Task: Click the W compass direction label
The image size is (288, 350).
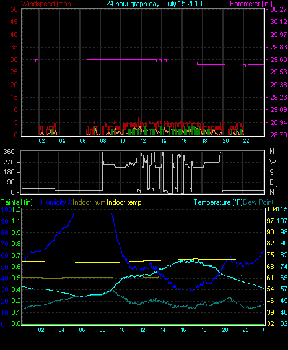Action: point(273,161)
